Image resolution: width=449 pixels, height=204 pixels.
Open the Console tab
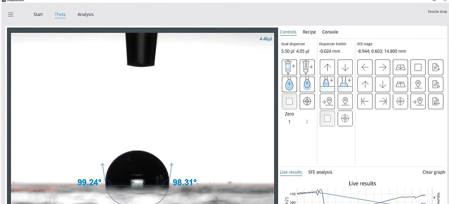330,32
